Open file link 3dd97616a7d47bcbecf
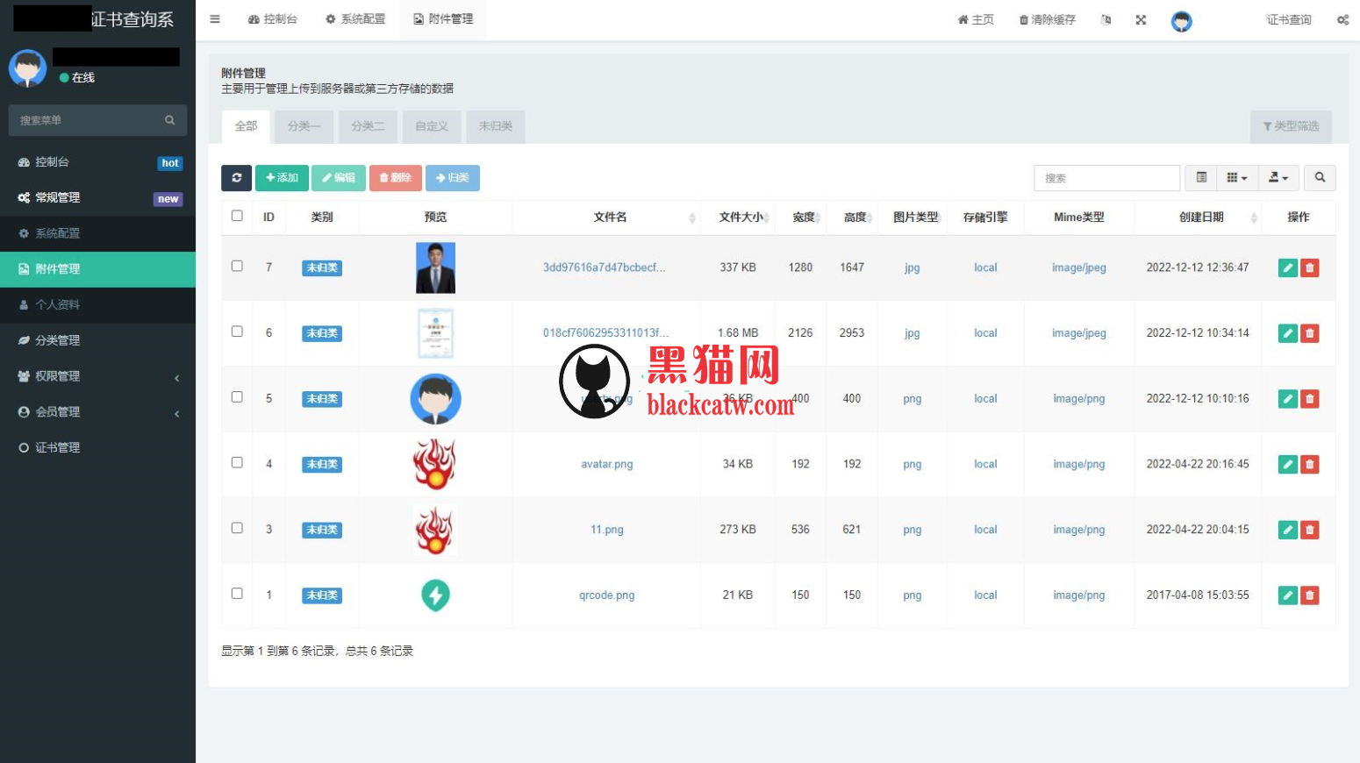Image resolution: width=1360 pixels, height=763 pixels. click(604, 267)
